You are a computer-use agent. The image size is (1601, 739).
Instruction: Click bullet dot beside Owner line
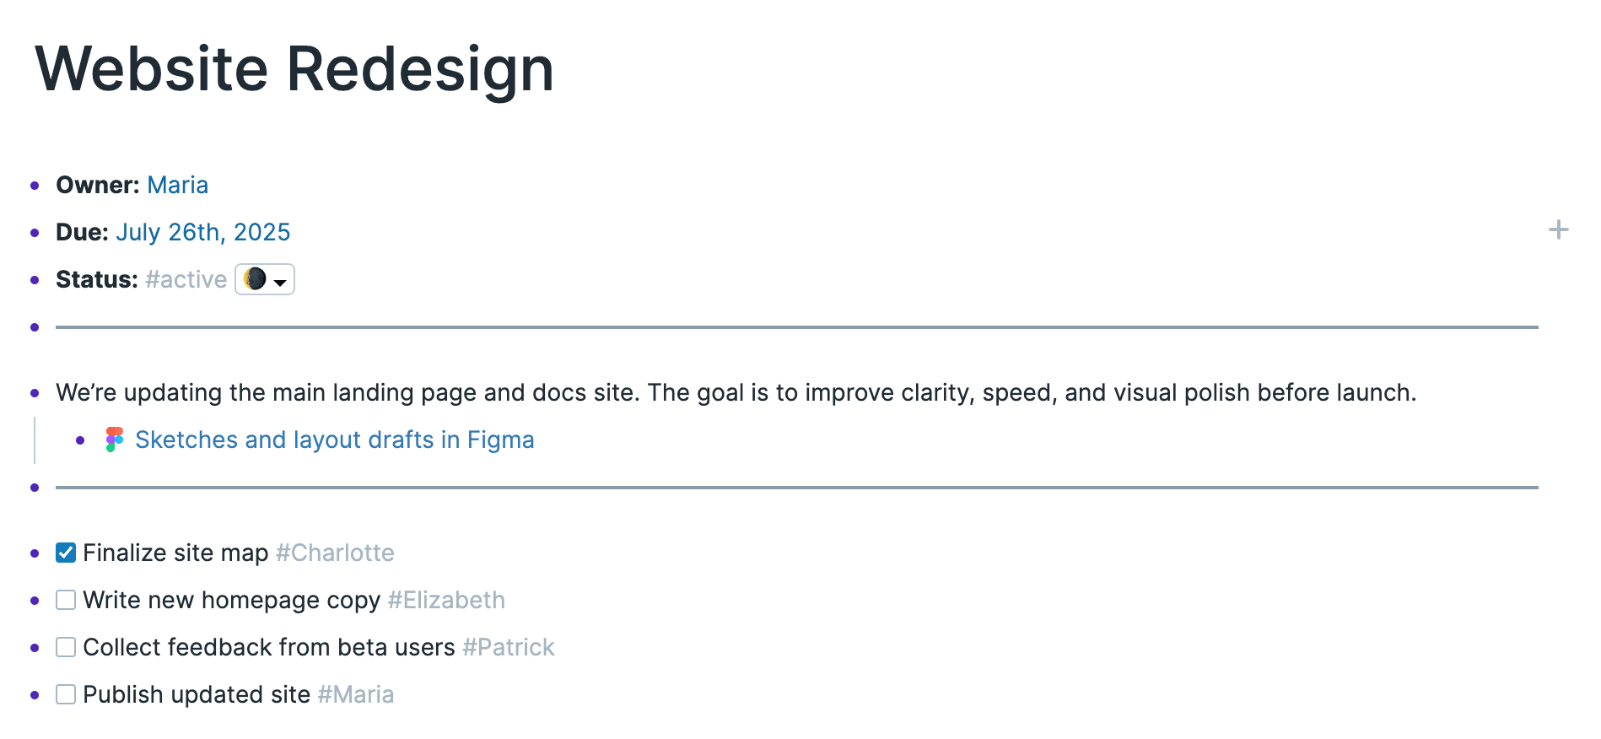[x=35, y=186]
